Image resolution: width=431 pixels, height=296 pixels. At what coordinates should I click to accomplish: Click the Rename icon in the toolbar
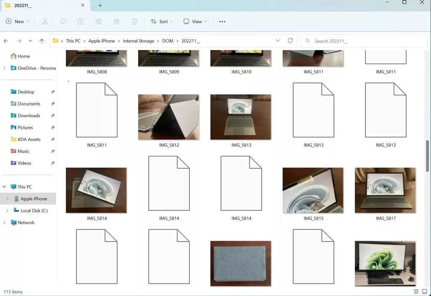(x=98, y=21)
